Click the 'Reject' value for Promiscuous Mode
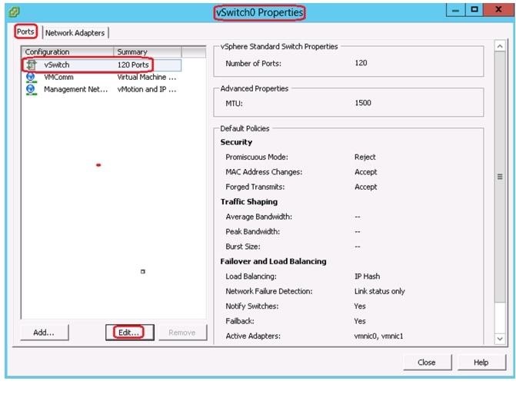516x394 pixels. [365, 157]
